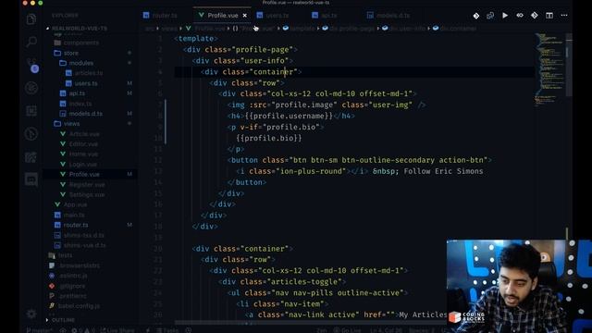Click Live Share in the status bar
Image resolution: width=592 pixels, height=333 pixels.
pos(117,330)
